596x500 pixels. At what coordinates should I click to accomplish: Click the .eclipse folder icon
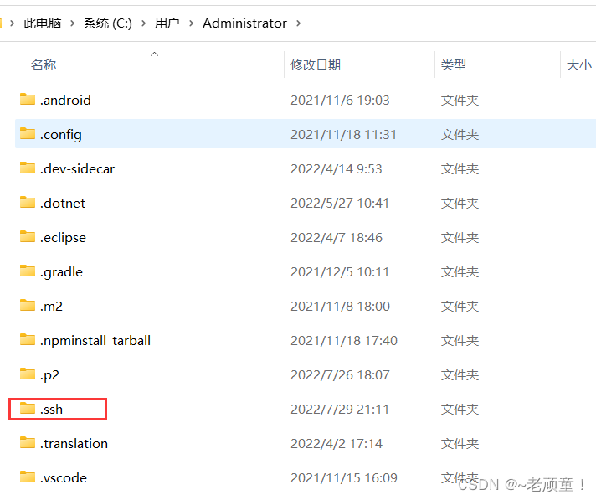pyautogui.click(x=28, y=236)
